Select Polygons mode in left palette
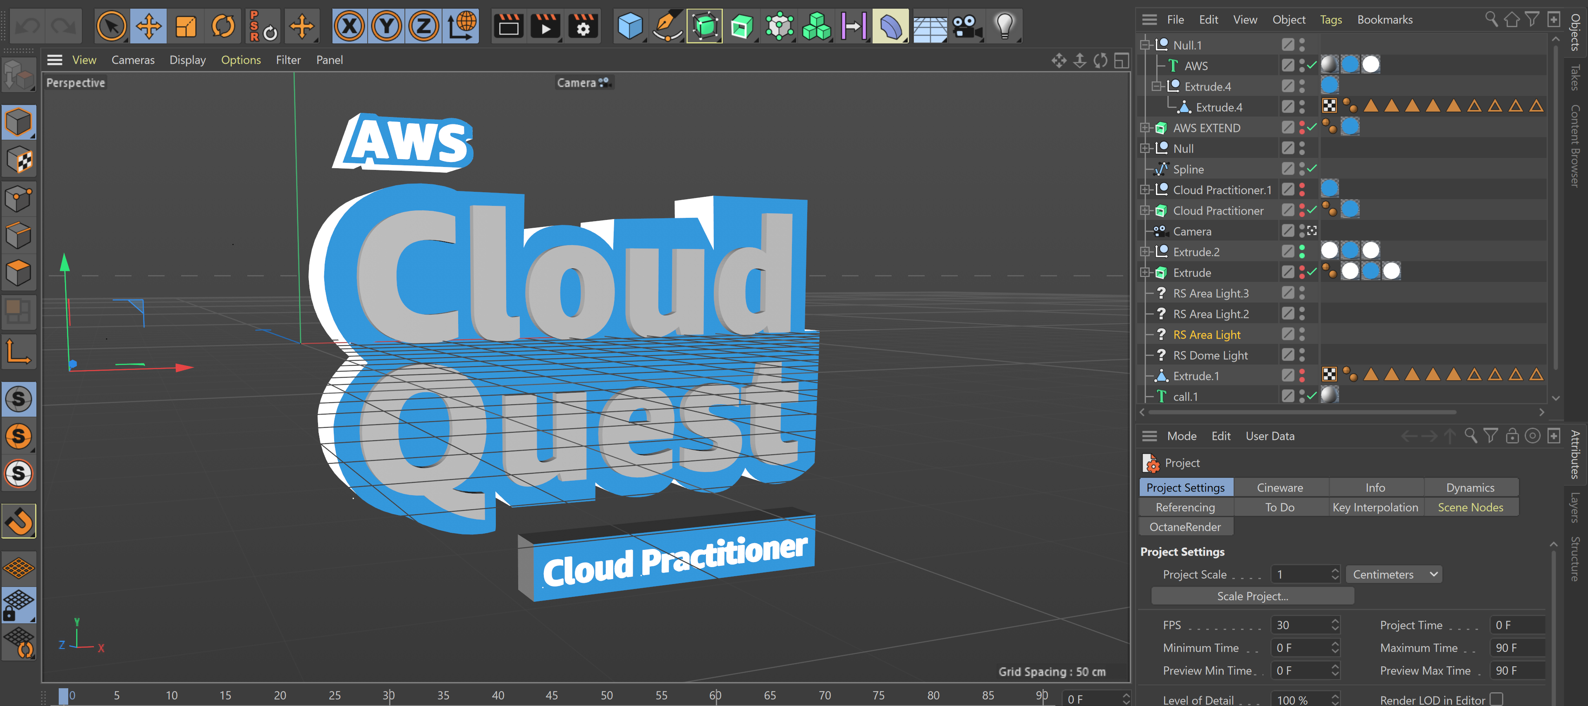Viewport: 1588px width, 706px height. [19, 273]
